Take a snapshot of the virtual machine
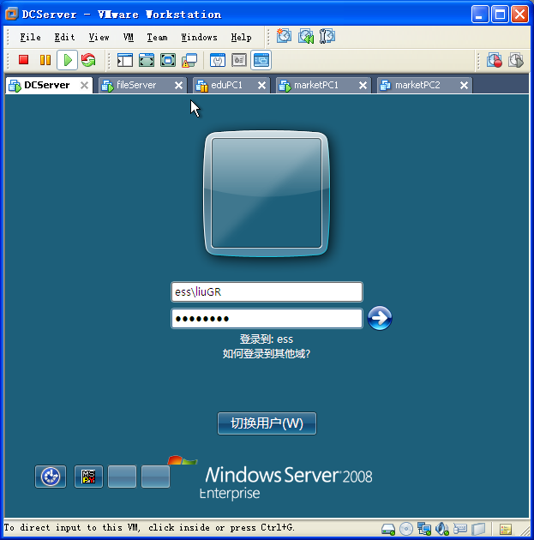534x540 pixels. (x=284, y=36)
